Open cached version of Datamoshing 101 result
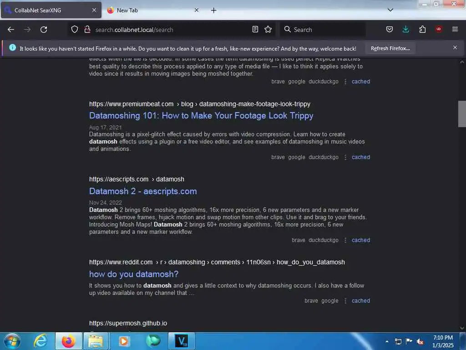 click(361, 157)
